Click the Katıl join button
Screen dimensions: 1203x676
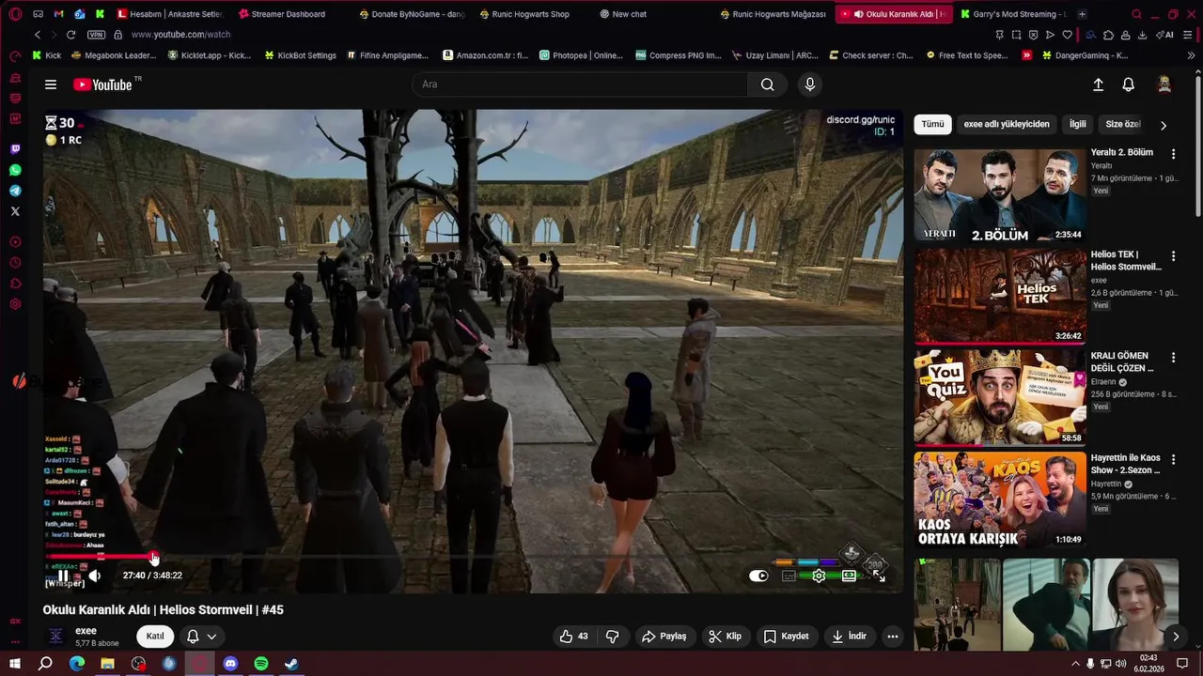(x=155, y=637)
